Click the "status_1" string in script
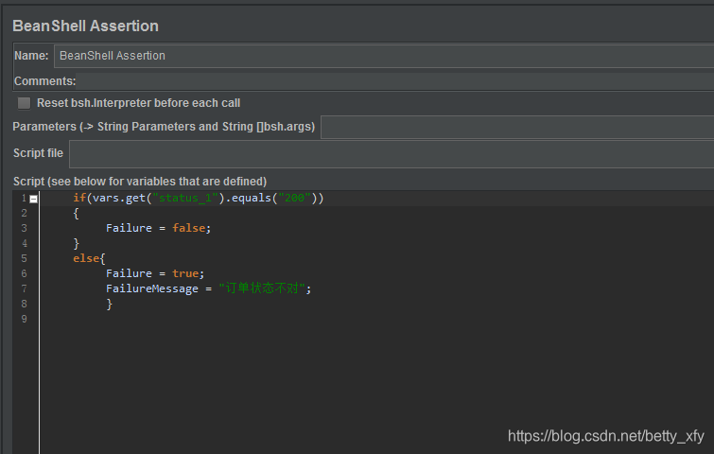714x454 pixels. (x=185, y=198)
